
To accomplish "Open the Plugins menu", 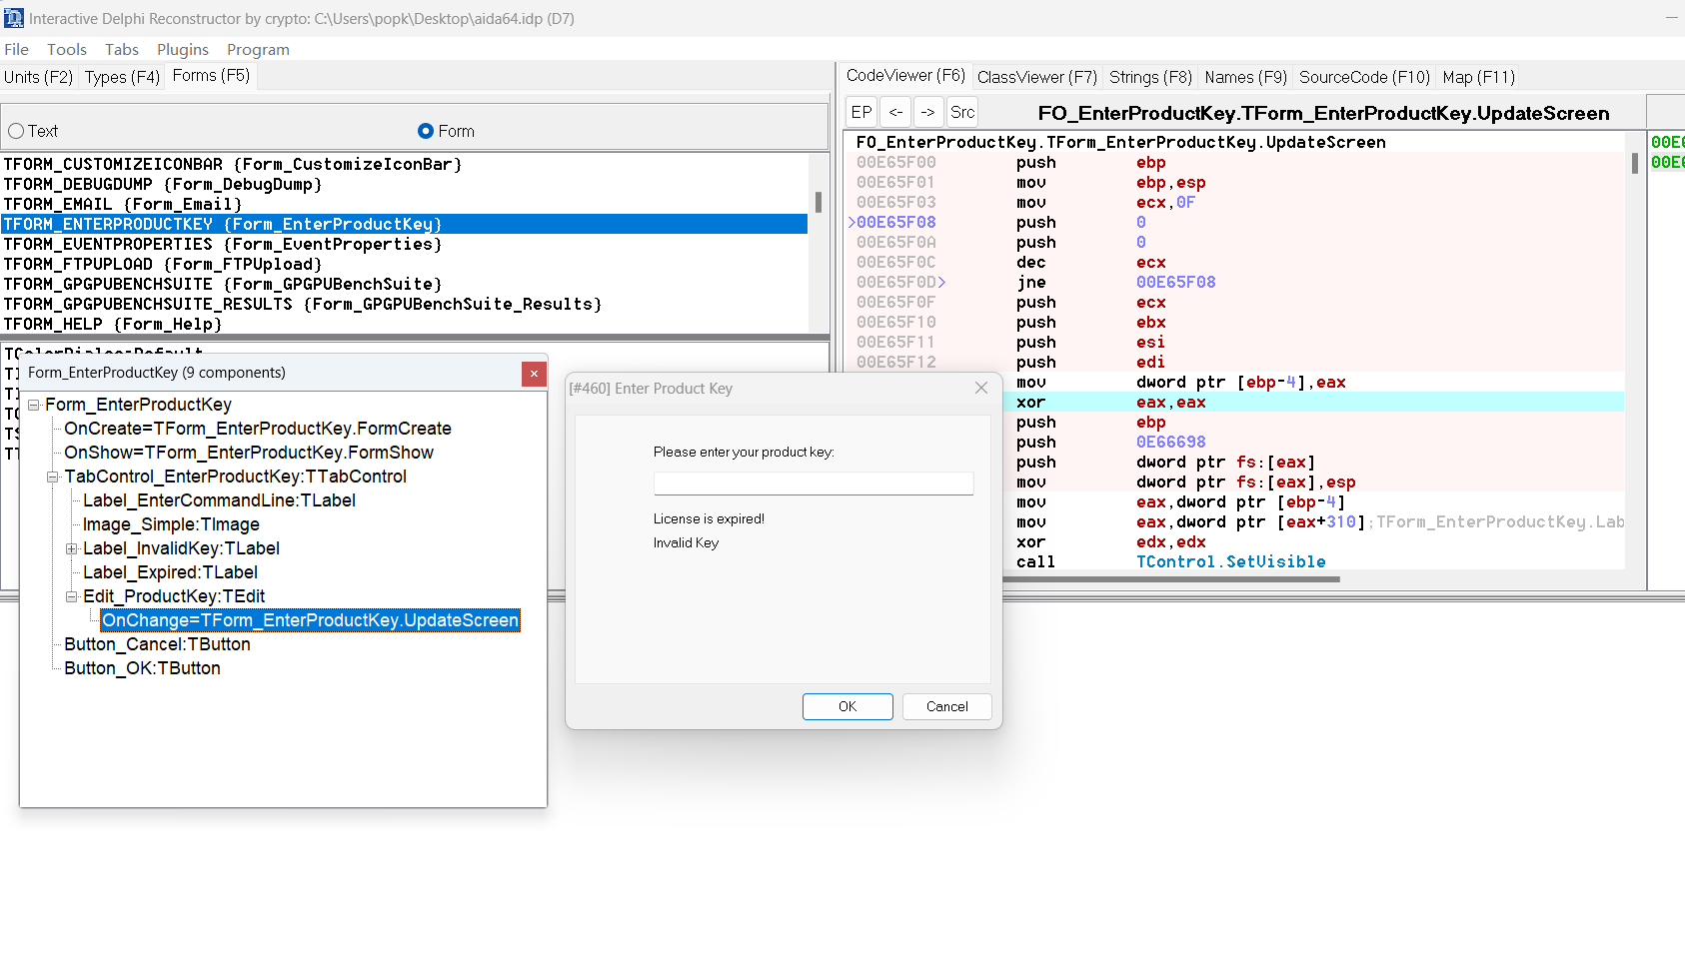I will [183, 49].
